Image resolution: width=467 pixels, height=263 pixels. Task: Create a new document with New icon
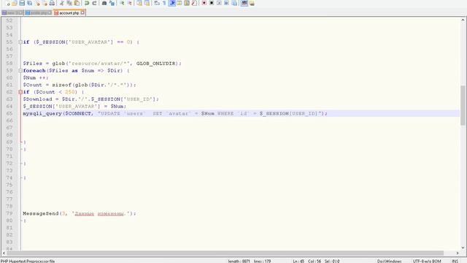(x=7, y=3)
